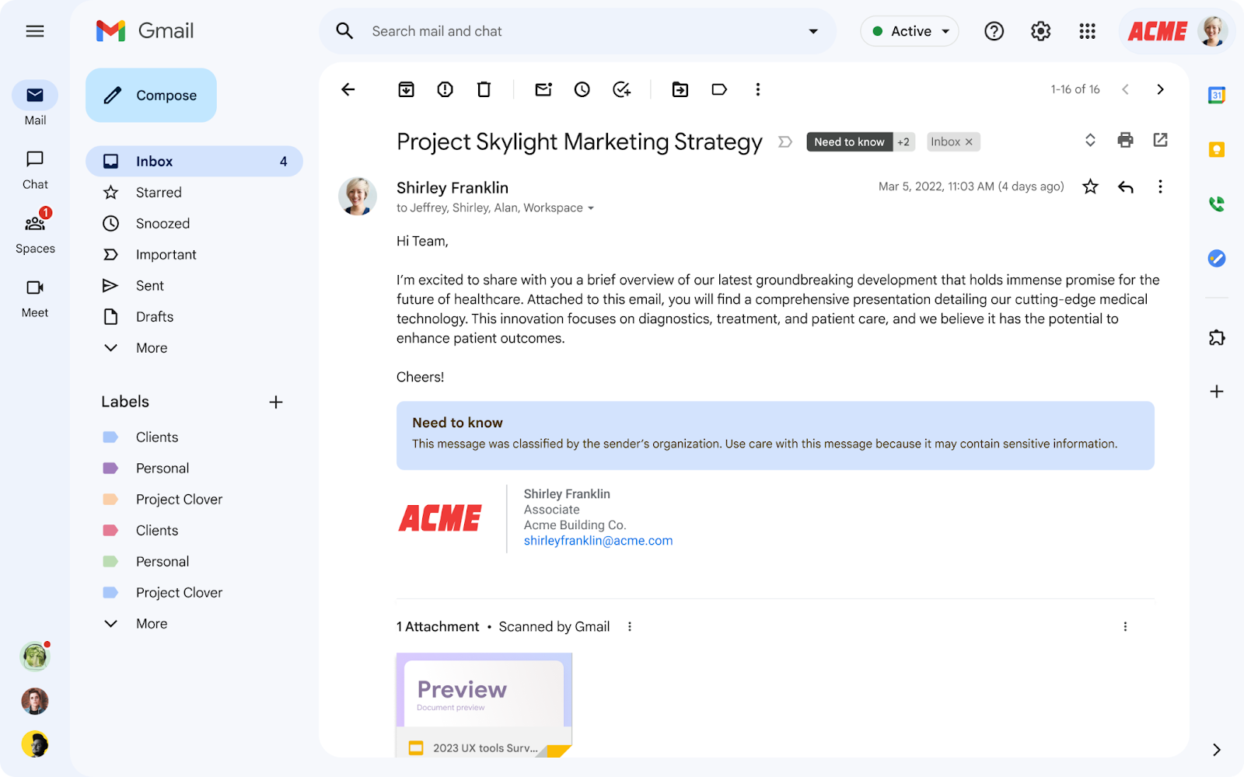Reply using the arrow beside the star
Screen dimensions: 1244x777
click(1125, 186)
